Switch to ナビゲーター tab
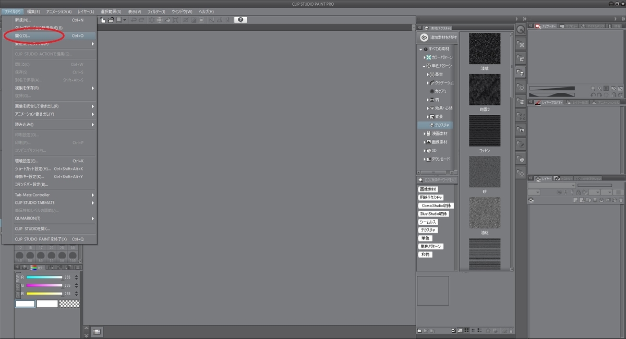This screenshot has height=339, width=626. click(x=546, y=26)
